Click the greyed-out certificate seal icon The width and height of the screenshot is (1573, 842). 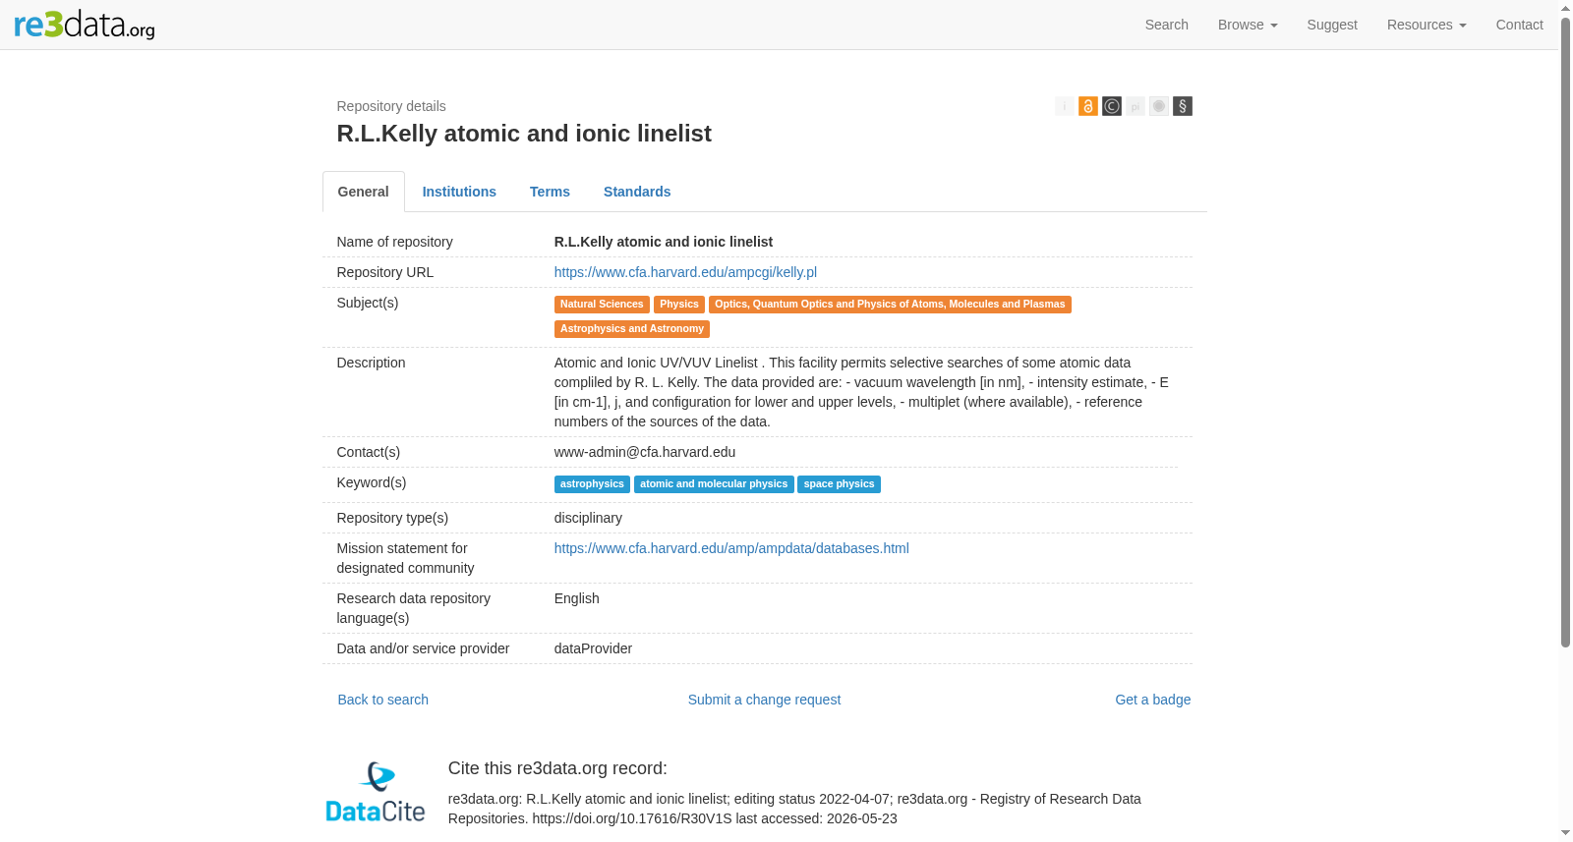click(x=1159, y=106)
